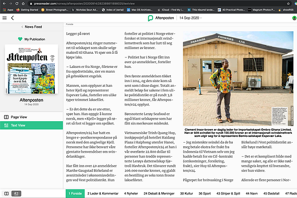Open the 40 Practical Photo... bookmark
Screen dimensions: 297x198
click(x=231, y=10)
